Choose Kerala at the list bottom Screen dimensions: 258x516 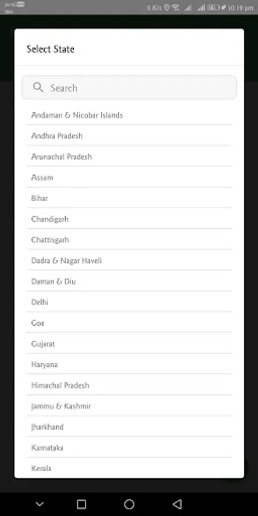[130, 468]
